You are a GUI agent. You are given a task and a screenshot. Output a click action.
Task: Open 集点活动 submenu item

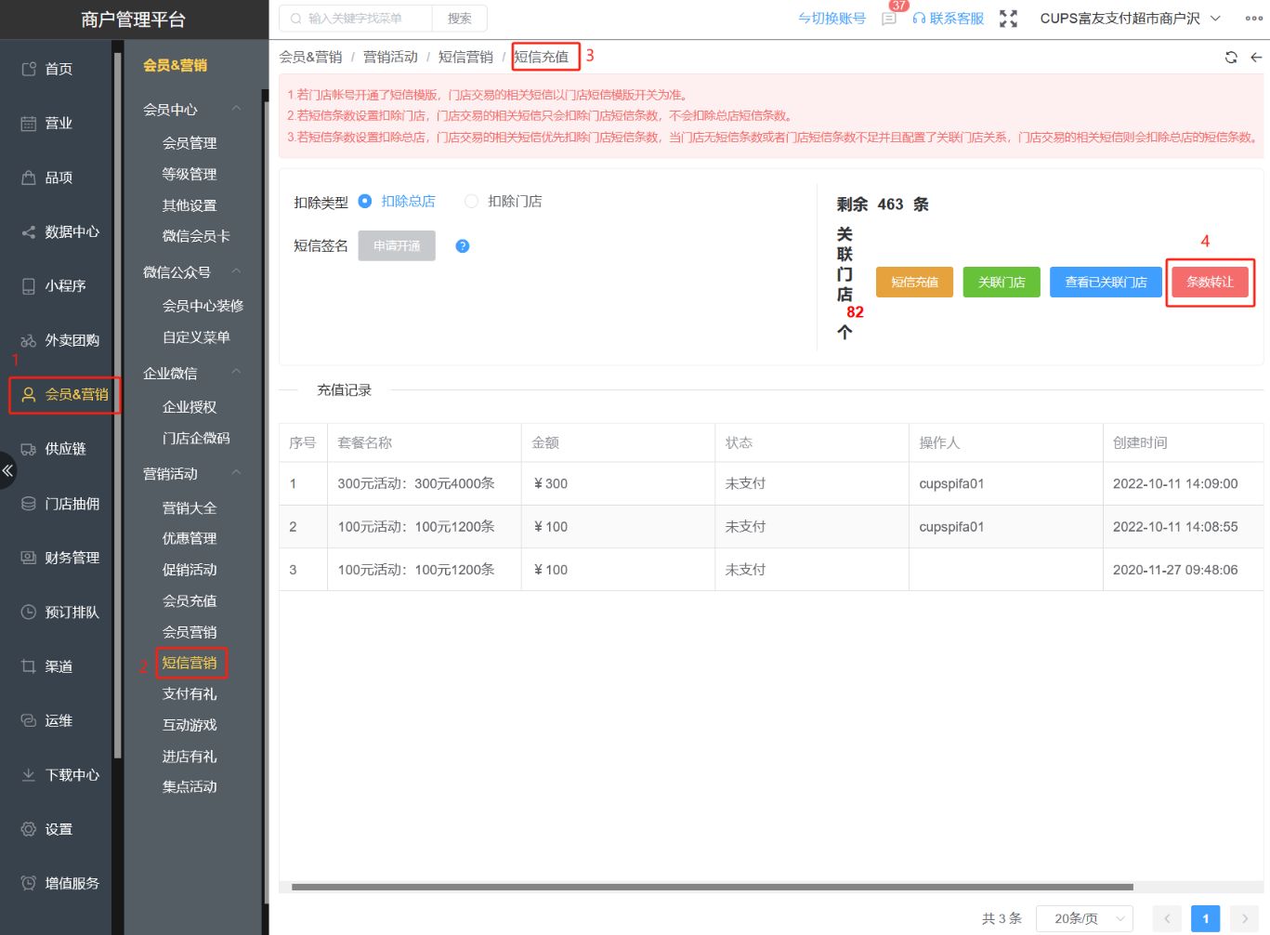[190, 786]
